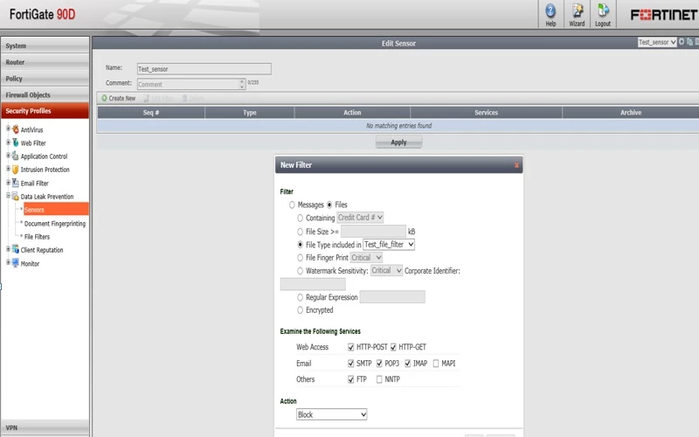Click the File Size kB input field
The image size is (699, 437).
tap(373, 232)
